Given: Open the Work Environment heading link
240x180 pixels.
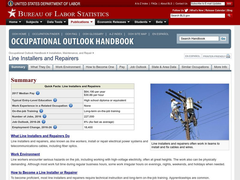Looking at the screenshot, I should click(x=25, y=154).
